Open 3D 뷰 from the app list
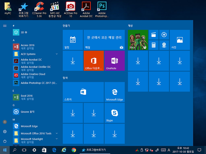 (35, 32)
